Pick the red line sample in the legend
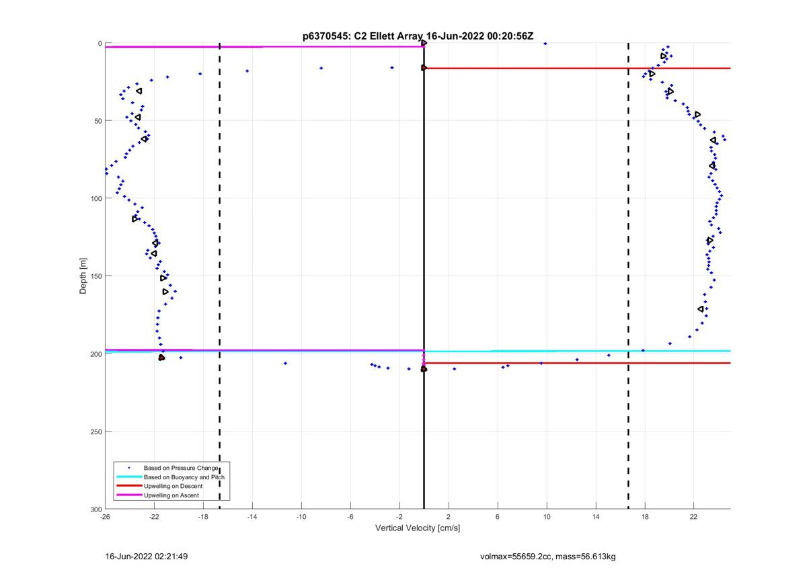The width and height of the screenshot is (807, 572). click(128, 486)
